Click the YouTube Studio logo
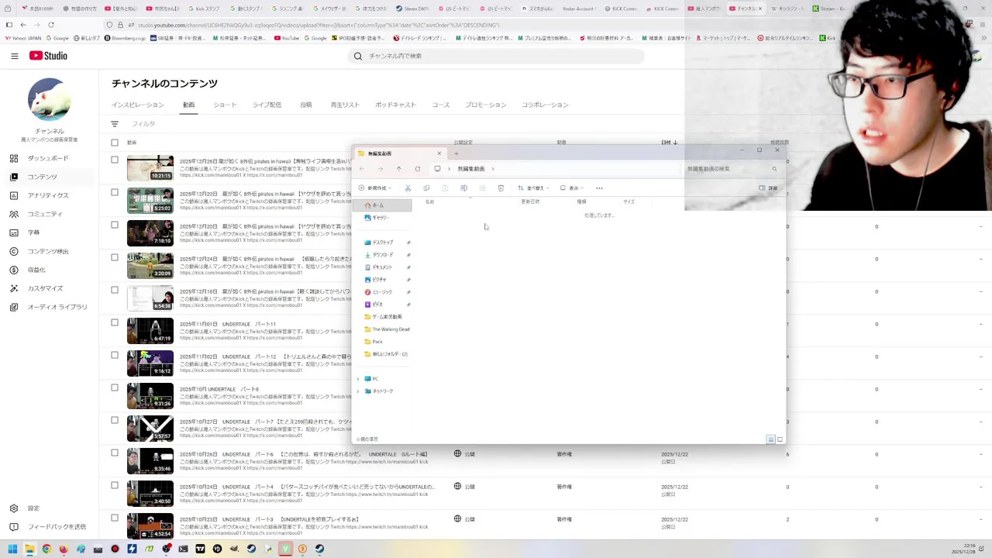 tap(48, 56)
